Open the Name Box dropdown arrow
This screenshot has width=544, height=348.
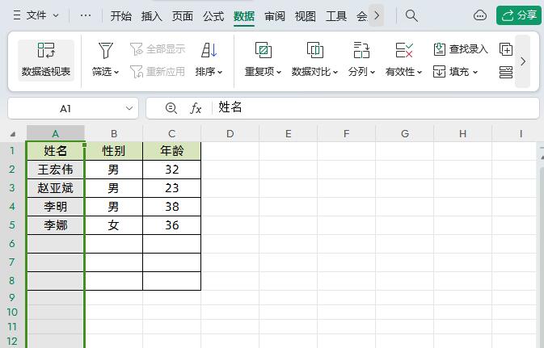coord(129,108)
